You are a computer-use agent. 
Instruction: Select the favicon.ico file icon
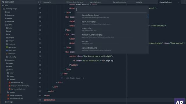point(7,47)
